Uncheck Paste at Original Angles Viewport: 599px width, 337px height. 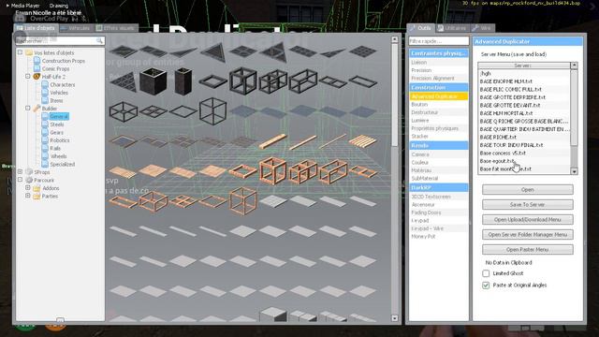coord(486,285)
